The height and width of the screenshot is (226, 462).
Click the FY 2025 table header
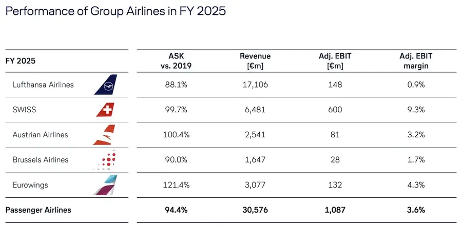tap(21, 61)
